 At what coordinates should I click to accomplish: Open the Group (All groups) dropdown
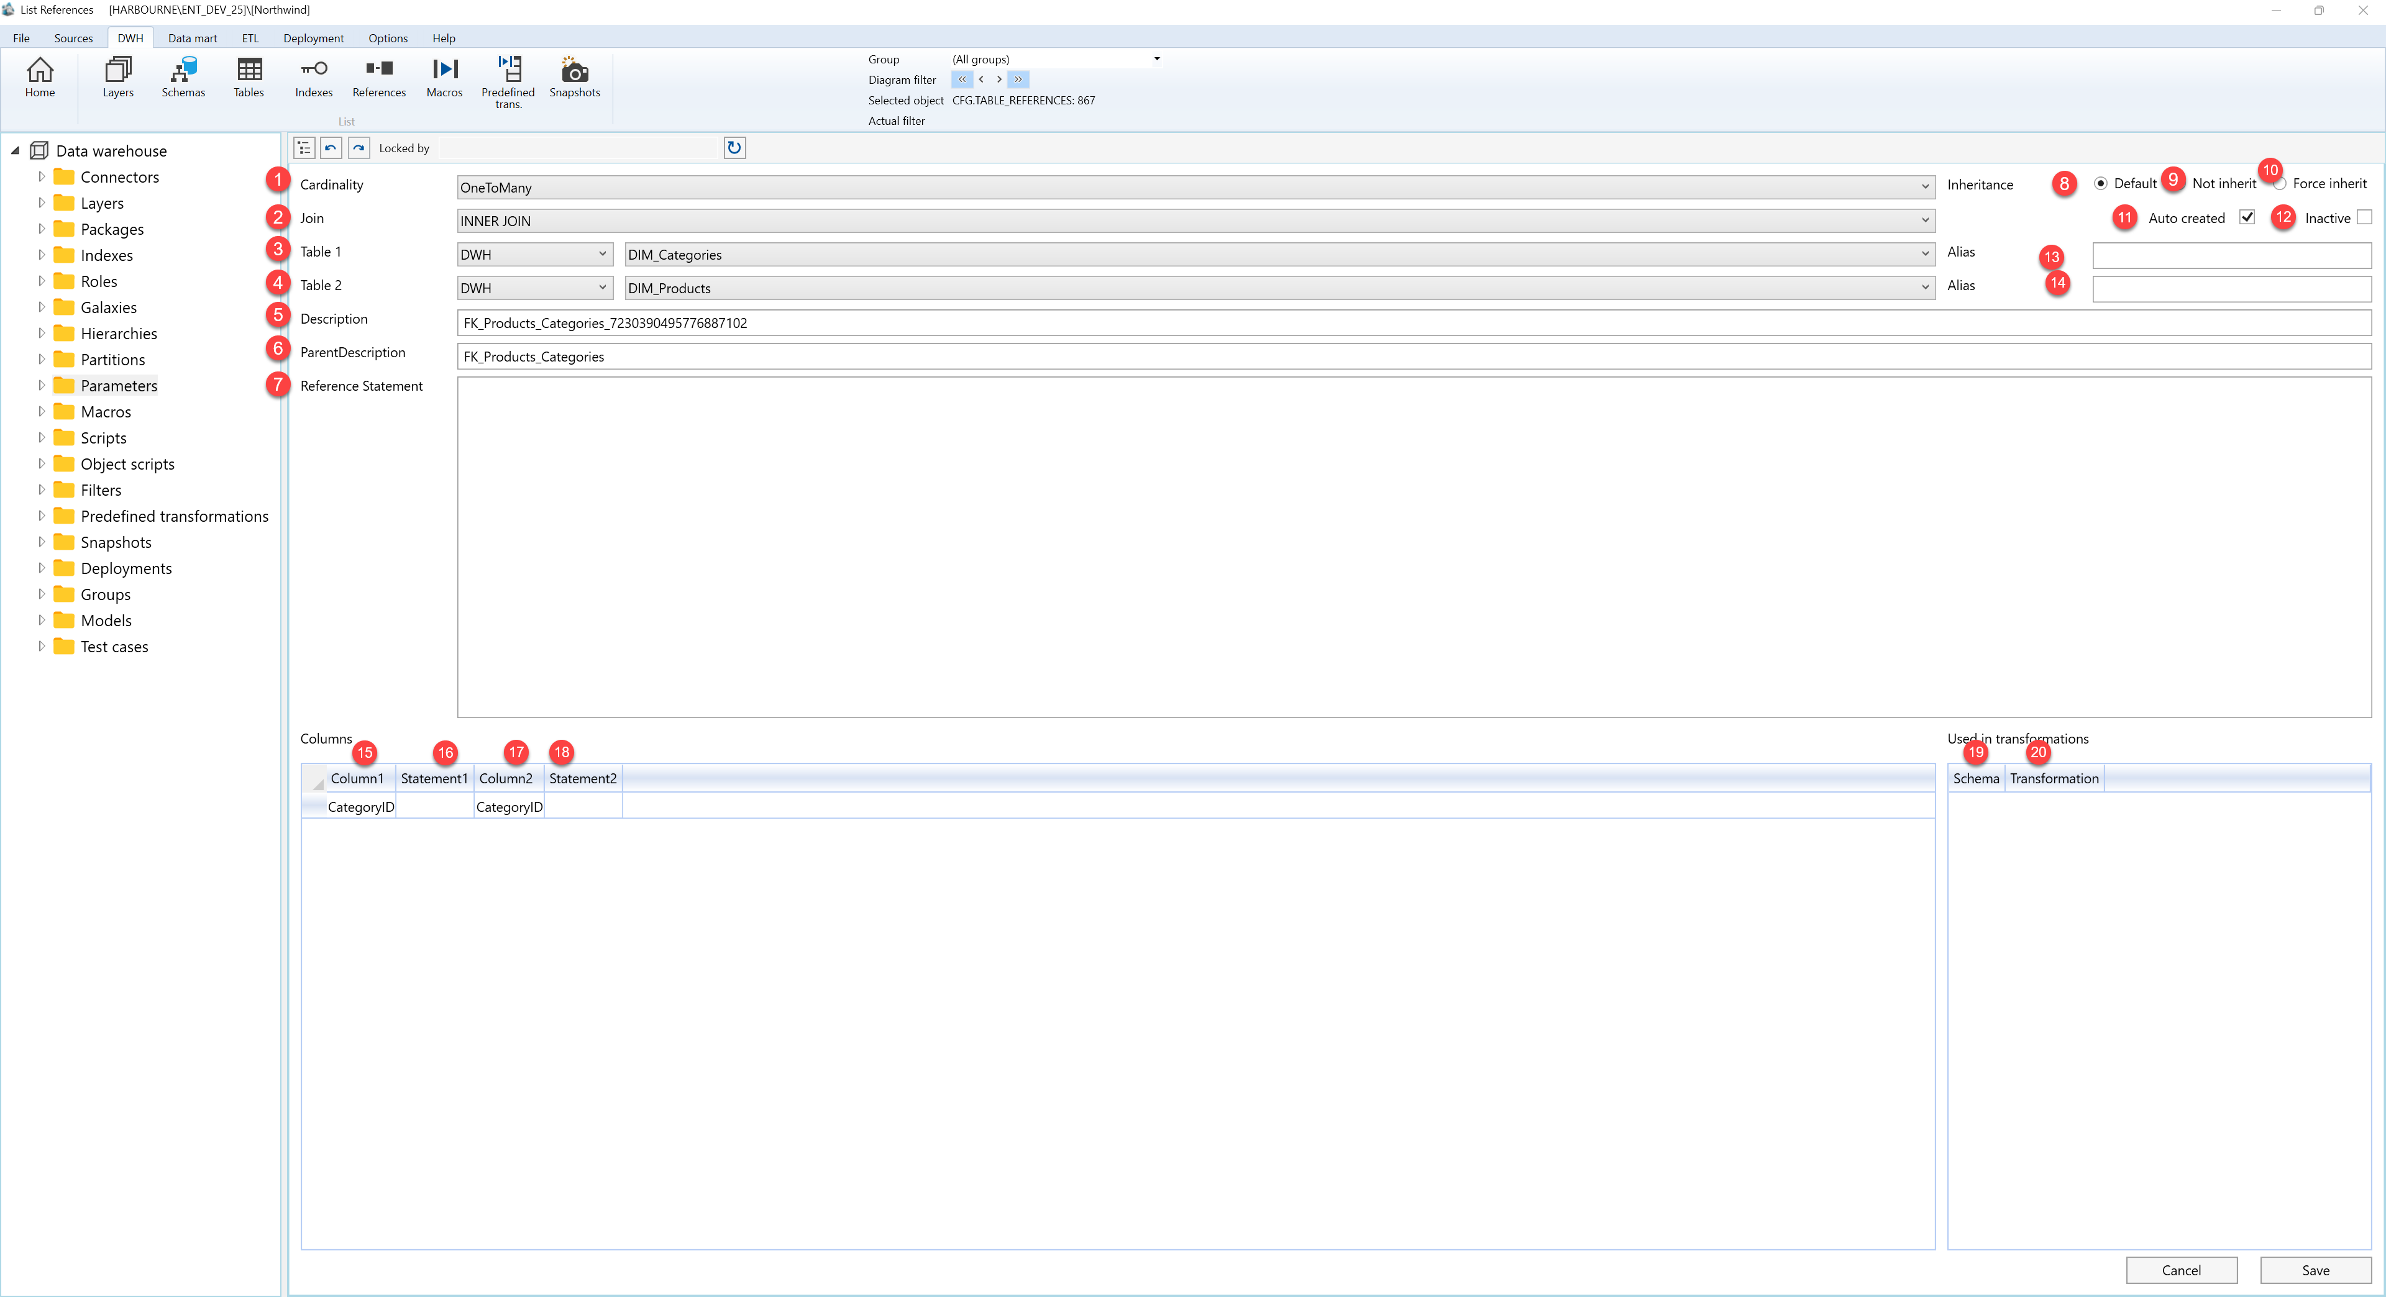(x=1056, y=59)
